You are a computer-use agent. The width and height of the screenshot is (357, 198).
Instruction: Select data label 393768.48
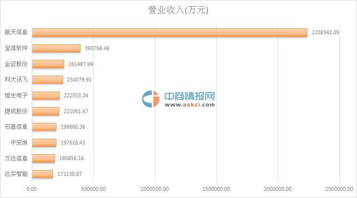click(x=97, y=48)
